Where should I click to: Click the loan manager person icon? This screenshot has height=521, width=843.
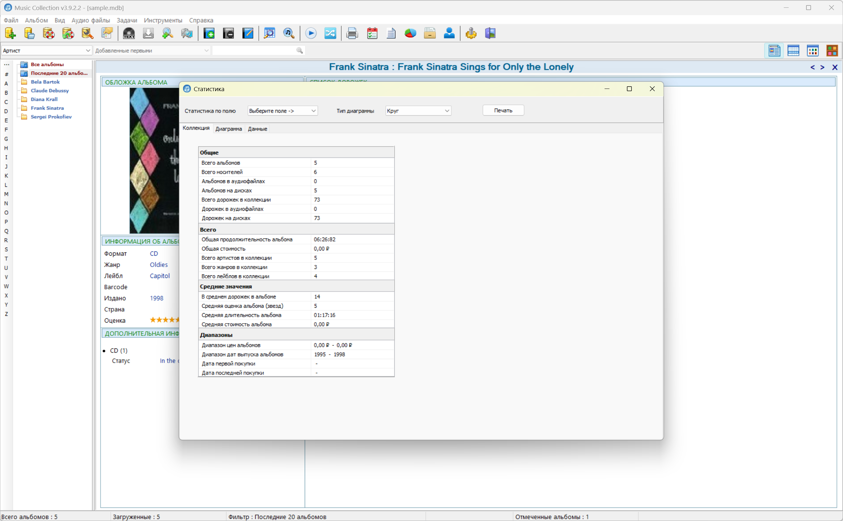click(x=449, y=33)
